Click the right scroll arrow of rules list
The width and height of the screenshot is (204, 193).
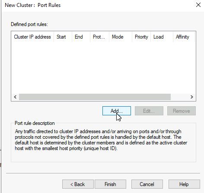point(192,97)
